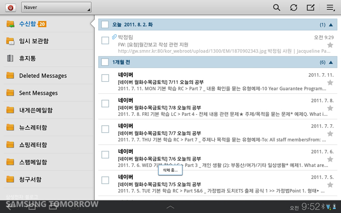Open 뉴스레터함 folder
The width and height of the screenshot is (341, 213).
(48, 127)
